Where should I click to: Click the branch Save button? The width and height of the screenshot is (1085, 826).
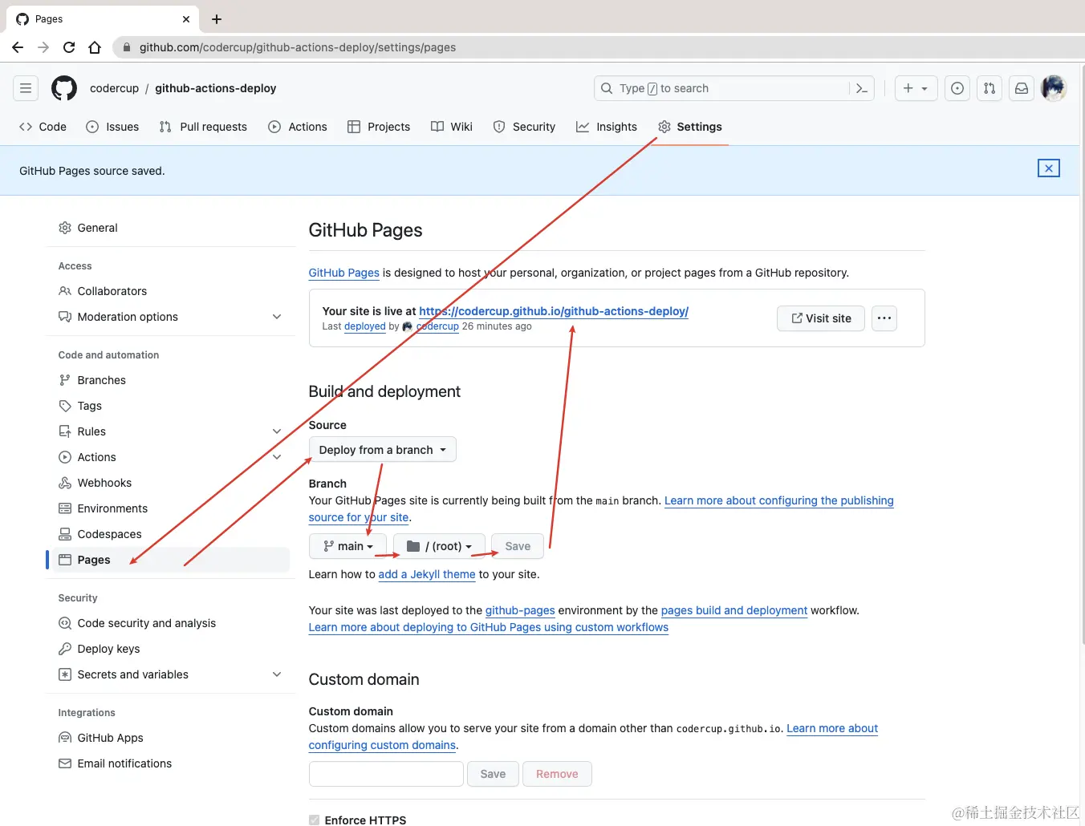click(x=518, y=546)
